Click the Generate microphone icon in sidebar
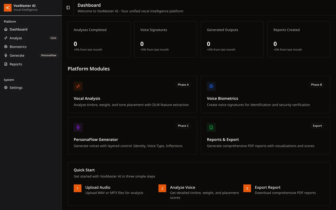The height and width of the screenshot is (210, 336). pyautogui.click(x=6, y=55)
